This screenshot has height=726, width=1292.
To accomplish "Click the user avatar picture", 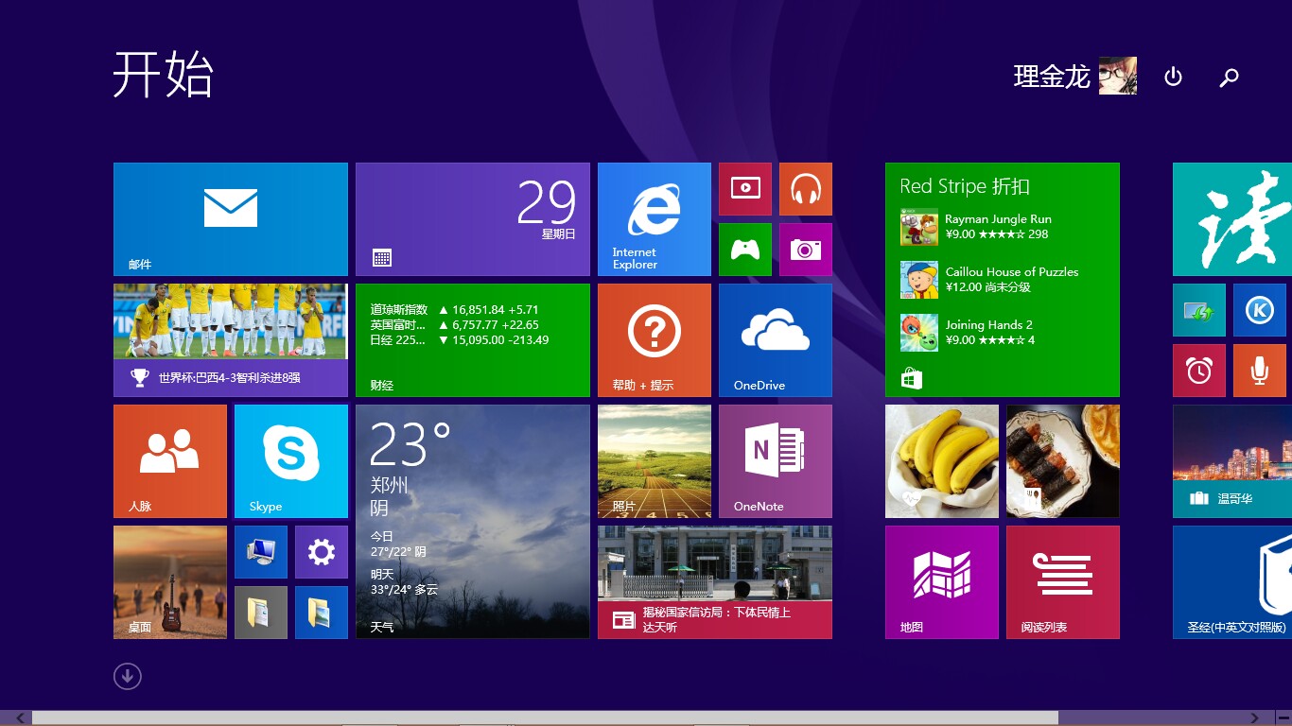I will coord(1118,76).
